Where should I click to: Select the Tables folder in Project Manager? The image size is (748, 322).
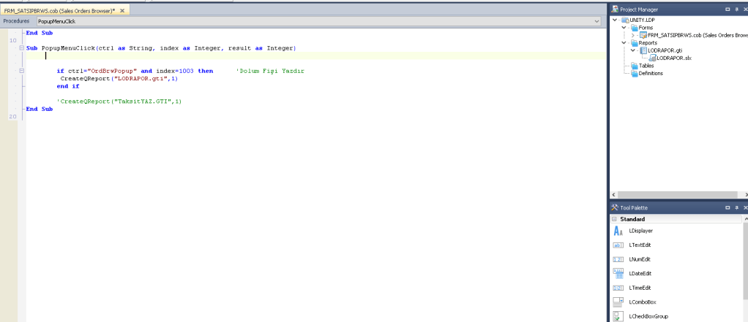tap(646, 66)
